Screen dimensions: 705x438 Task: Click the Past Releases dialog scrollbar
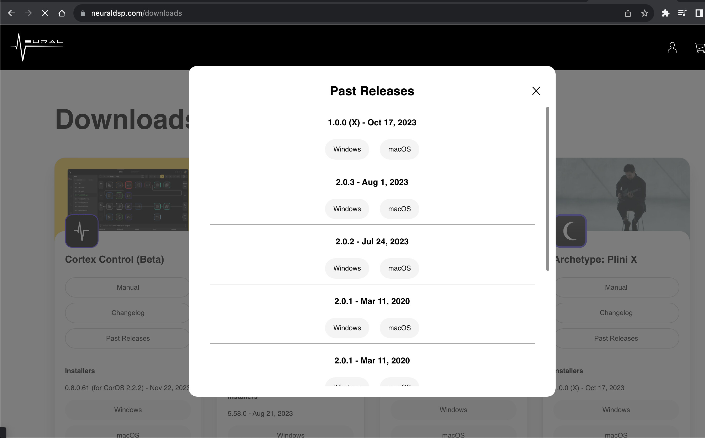tap(547, 188)
